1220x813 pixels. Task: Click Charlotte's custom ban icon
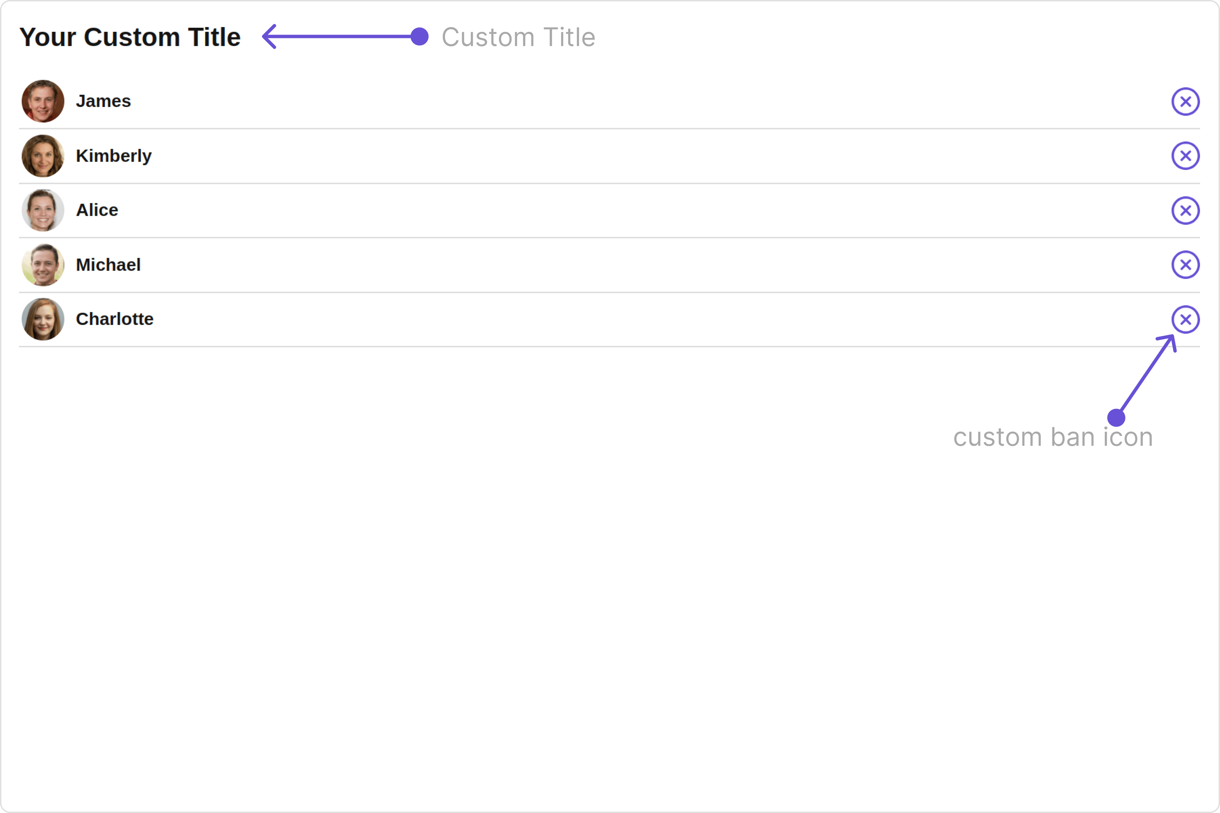[x=1185, y=319]
